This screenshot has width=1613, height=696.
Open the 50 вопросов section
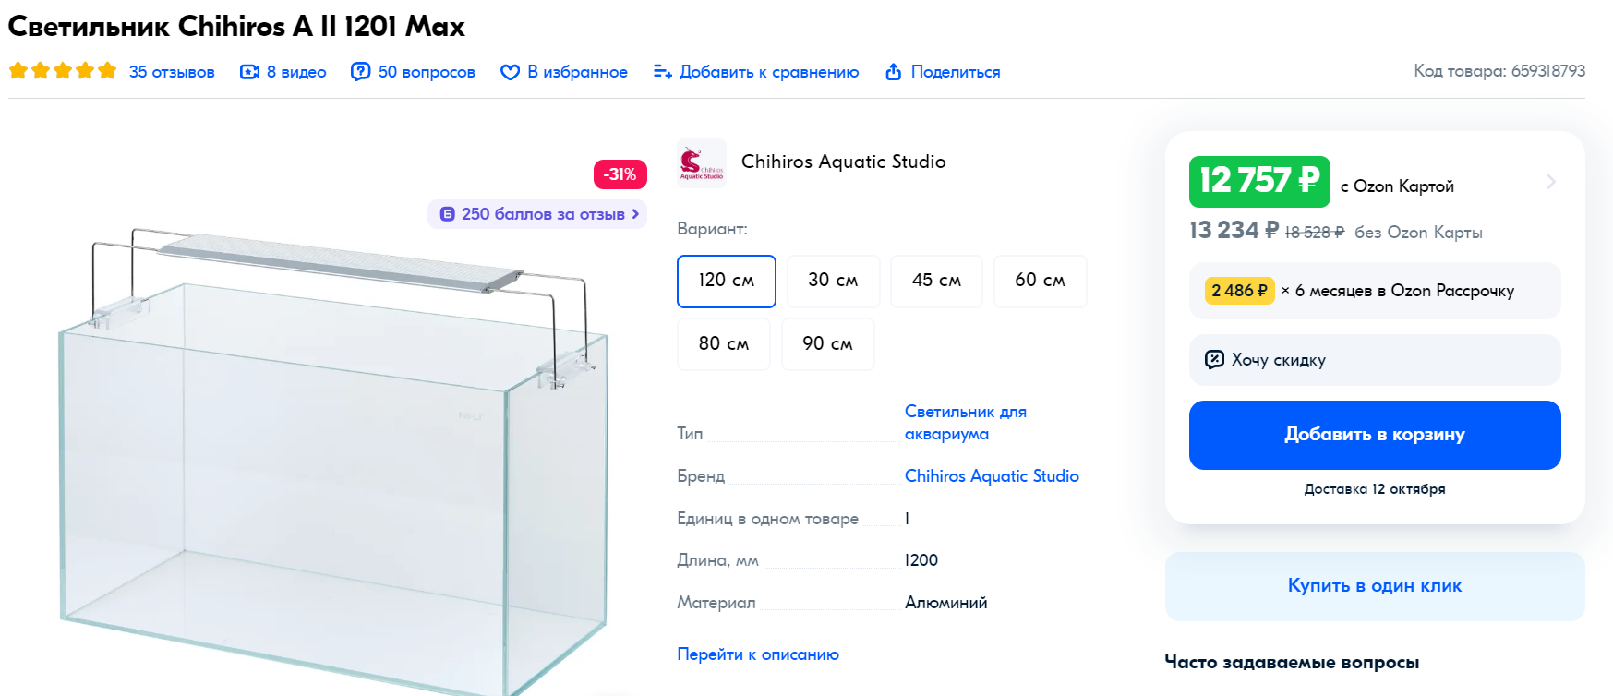coord(427,72)
